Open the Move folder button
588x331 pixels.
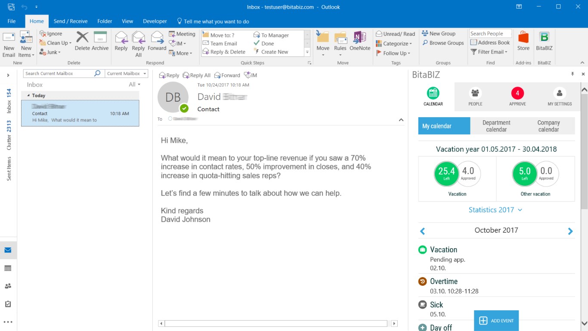tap(323, 44)
